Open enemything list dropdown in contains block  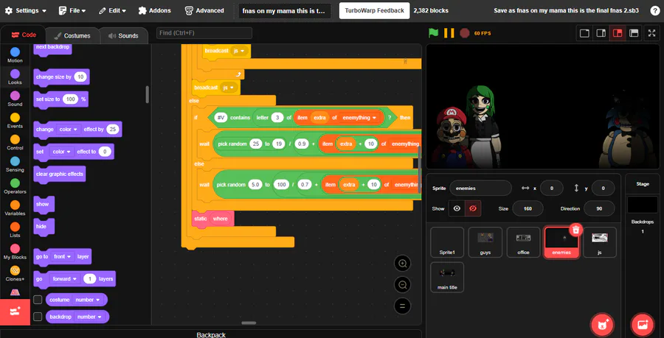tap(359, 118)
